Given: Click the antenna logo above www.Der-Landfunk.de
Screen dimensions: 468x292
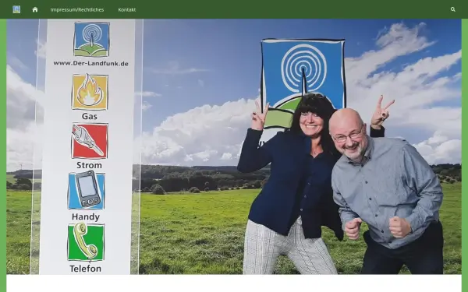Looking at the screenshot, I should (x=91, y=39).
